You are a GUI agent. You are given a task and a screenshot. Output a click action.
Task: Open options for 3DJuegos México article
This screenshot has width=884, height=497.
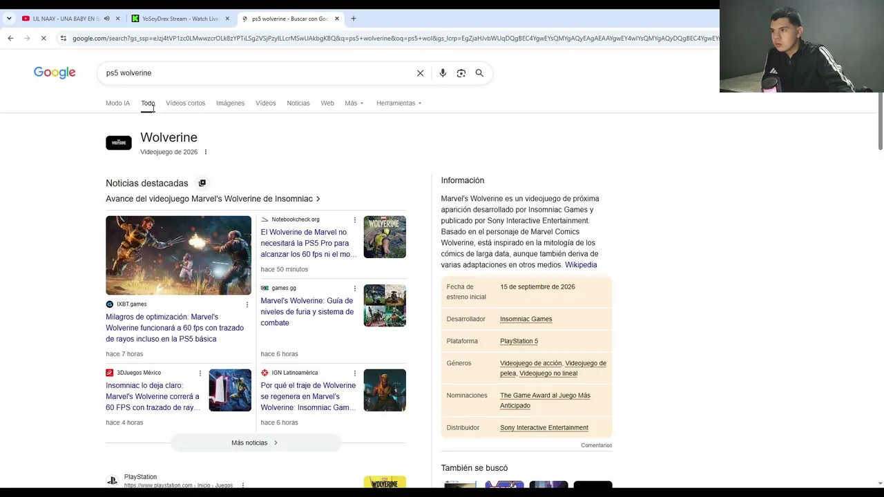[200, 373]
